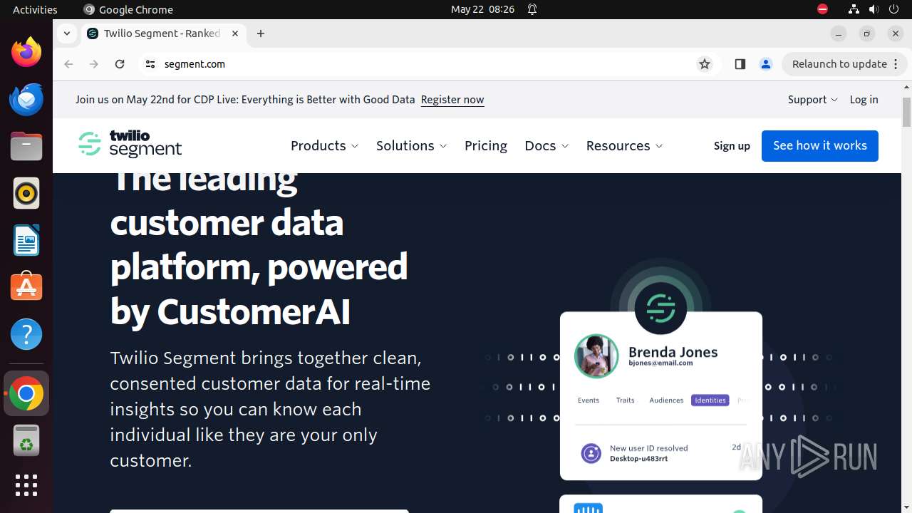This screenshot has height=513, width=912.
Task: Select the Identities tab on profile card
Action: pos(710,400)
